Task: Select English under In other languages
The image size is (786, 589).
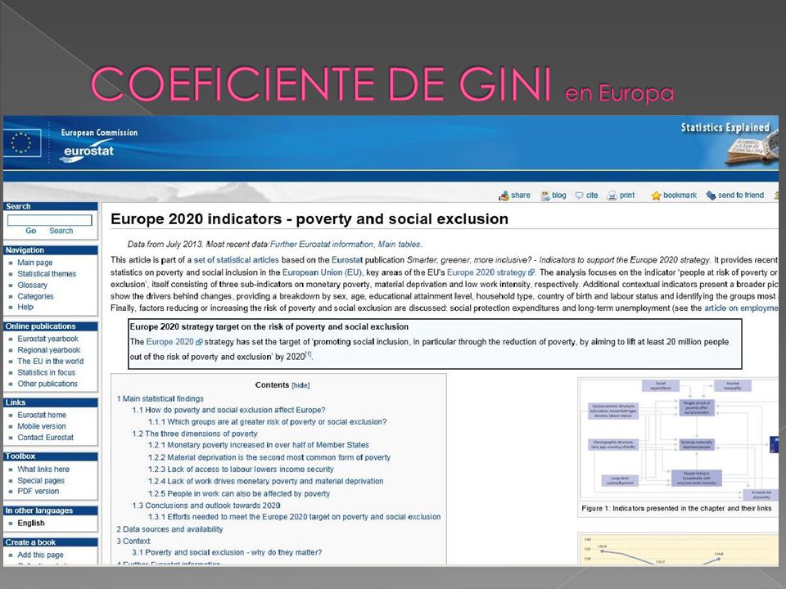Action: 31,523
